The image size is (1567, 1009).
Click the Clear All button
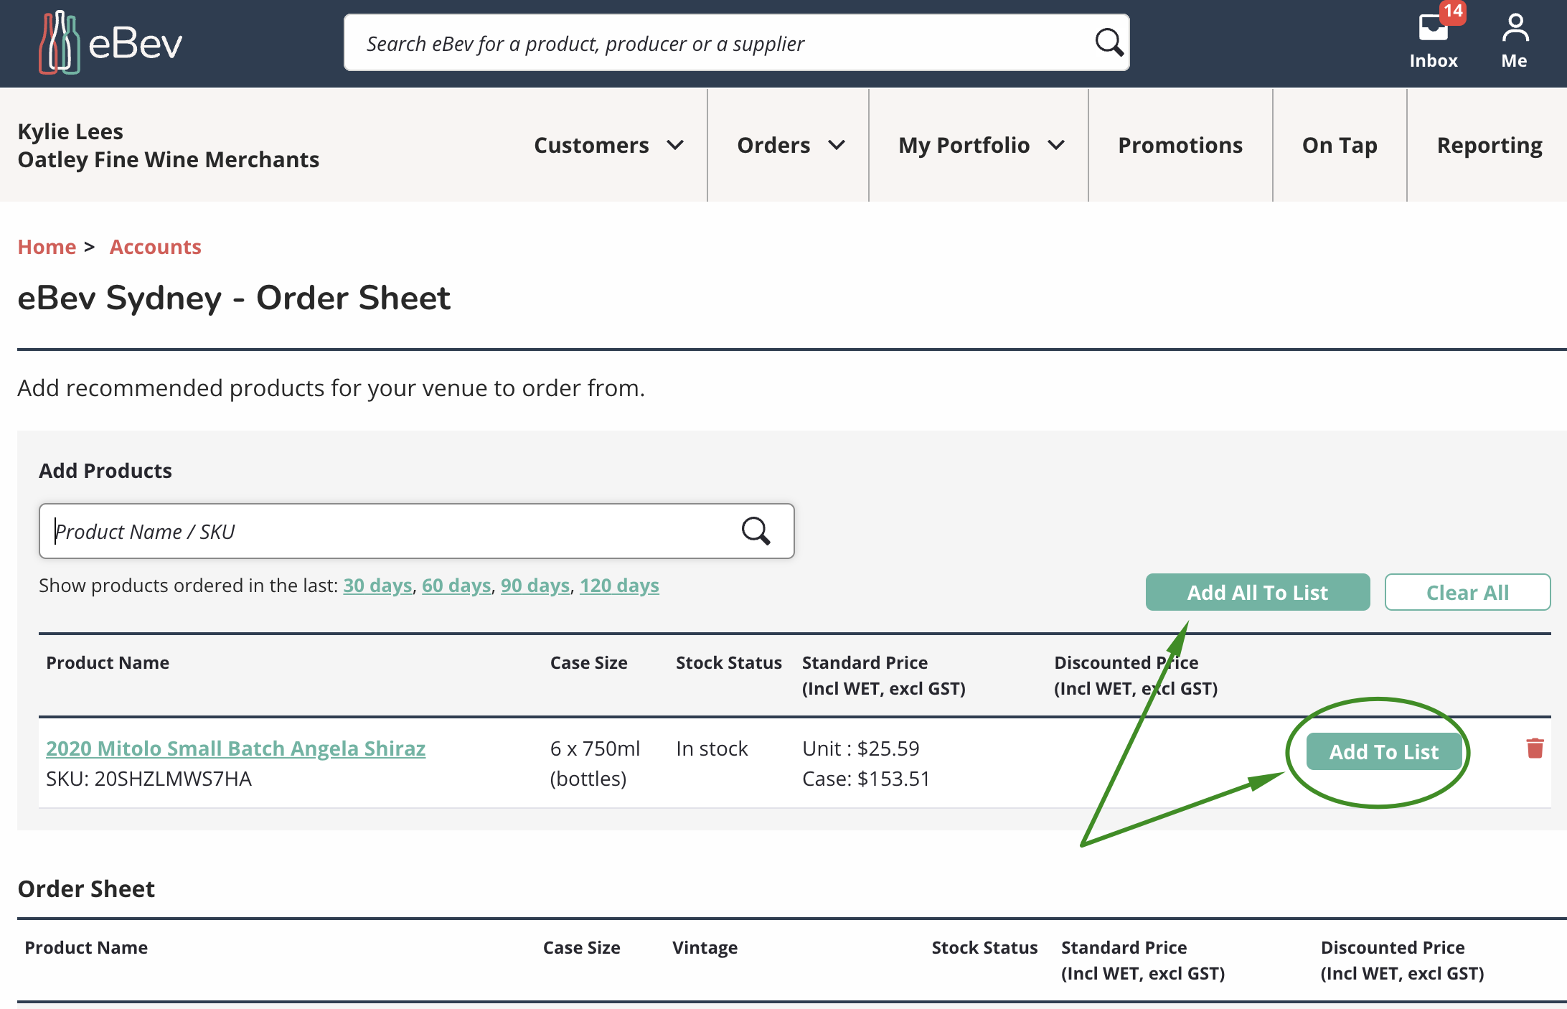(1467, 593)
